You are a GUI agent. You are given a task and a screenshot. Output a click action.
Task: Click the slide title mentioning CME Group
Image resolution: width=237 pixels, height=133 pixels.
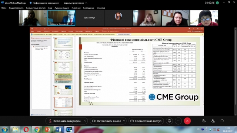[x=141, y=40]
